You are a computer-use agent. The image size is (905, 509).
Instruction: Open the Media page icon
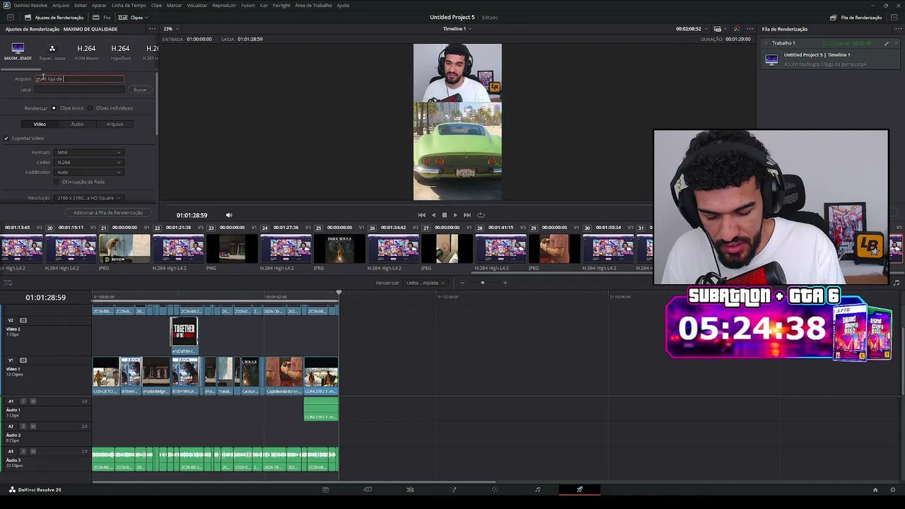tap(325, 489)
